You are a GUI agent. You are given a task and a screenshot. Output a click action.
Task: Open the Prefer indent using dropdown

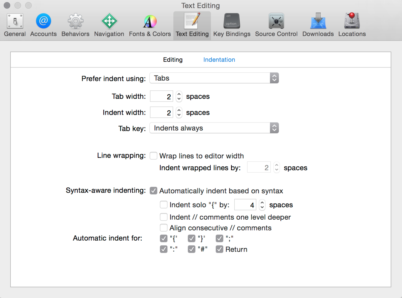pyautogui.click(x=214, y=78)
